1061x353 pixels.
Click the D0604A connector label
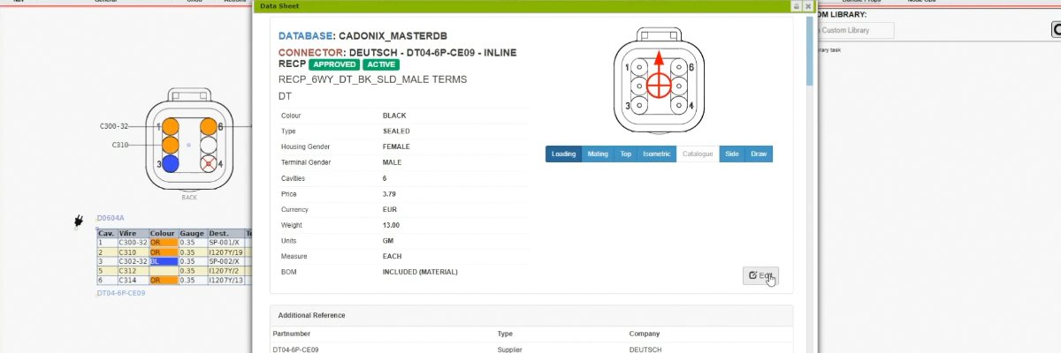point(111,217)
